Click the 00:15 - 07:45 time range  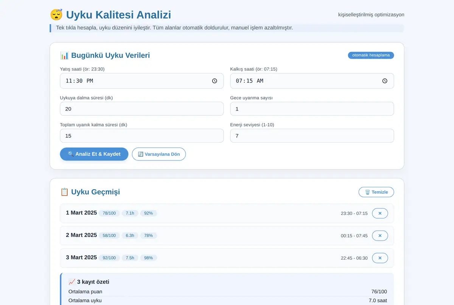[x=354, y=236]
